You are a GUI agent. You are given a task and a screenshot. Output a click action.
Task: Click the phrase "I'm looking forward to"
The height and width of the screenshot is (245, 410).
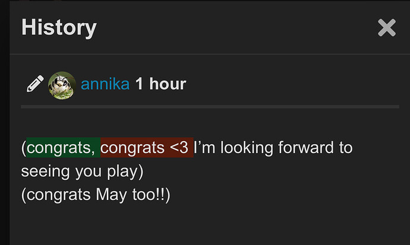273,148
